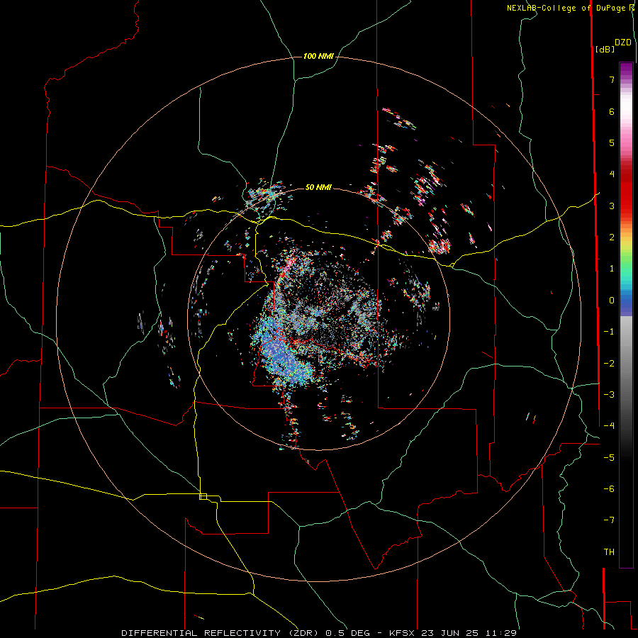Click the TH threshold label on the scale
This screenshot has height=638, width=638.
tap(609, 552)
